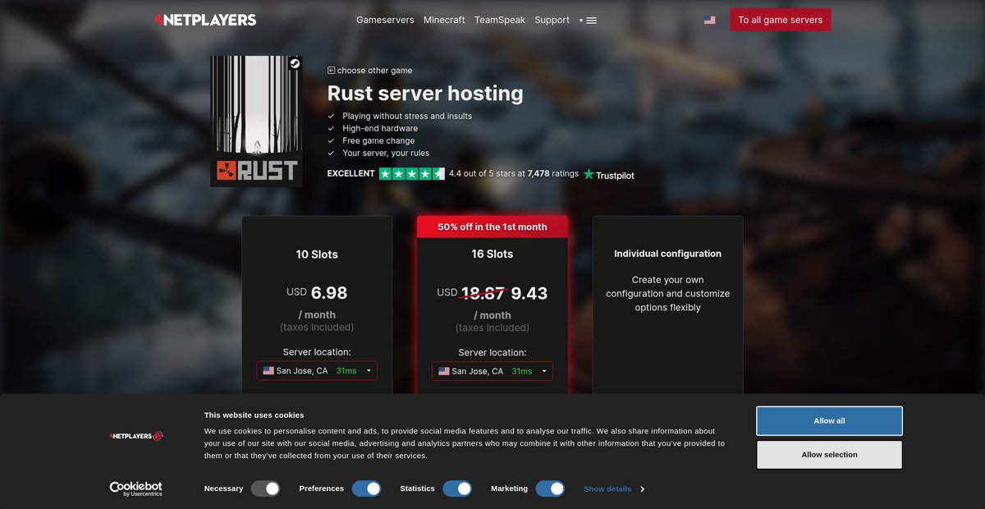This screenshot has width=985, height=509.
Task: Click To all game servers button
Action: [x=780, y=20]
